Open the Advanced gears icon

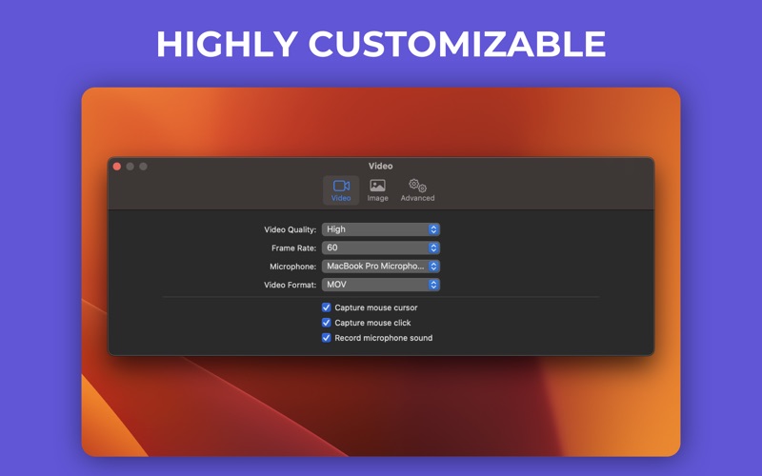point(417,186)
